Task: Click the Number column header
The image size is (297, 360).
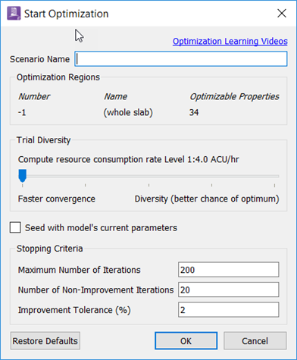Action: point(34,96)
